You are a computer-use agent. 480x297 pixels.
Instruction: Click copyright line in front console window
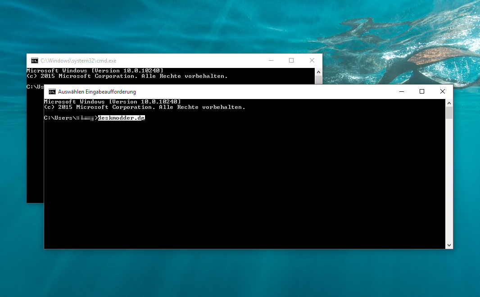145,107
